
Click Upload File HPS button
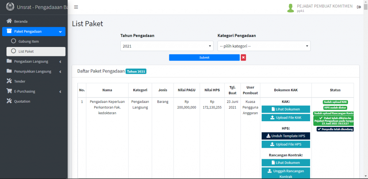(286, 144)
